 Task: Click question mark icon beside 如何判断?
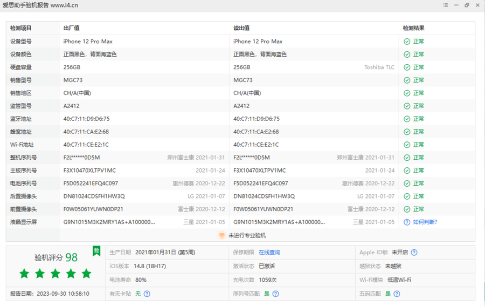(x=407, y=222)
